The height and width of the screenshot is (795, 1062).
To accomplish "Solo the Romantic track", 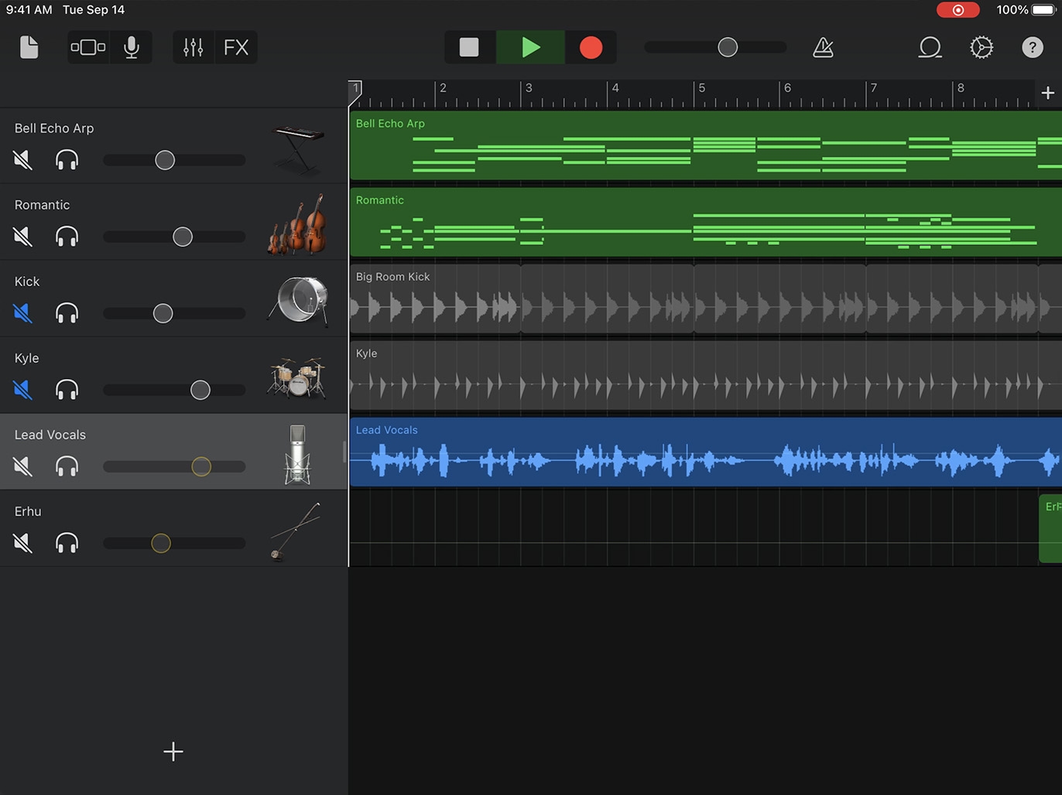I will (67, 237).
